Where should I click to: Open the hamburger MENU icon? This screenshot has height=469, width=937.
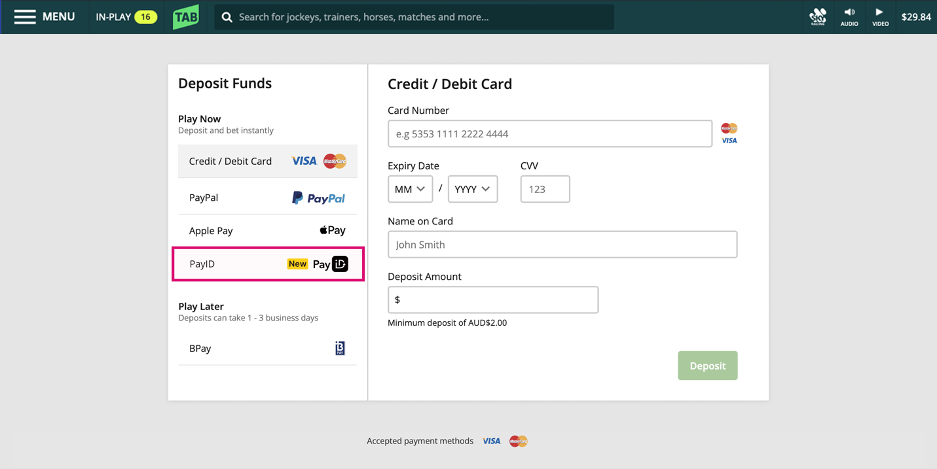pos(25,17)
